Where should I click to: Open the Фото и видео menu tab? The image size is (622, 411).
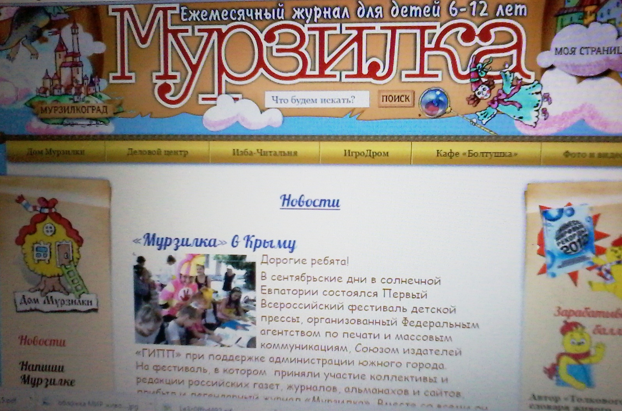tap(581, 154)
